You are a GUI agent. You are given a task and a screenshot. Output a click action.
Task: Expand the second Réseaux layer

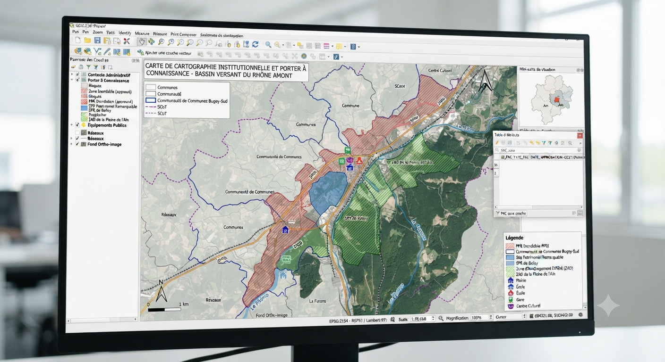point(71,138)
